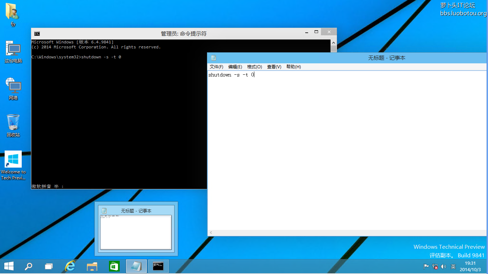Open the network status tray icon
This screenshot has height=274, width=488.
pyautogui.click(x=435, y=267)
